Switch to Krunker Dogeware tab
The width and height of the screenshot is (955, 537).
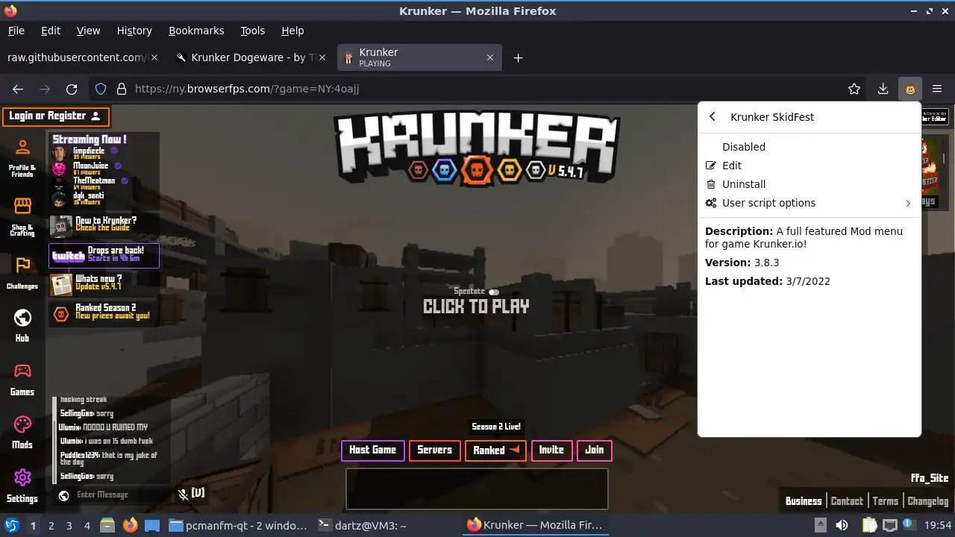tap(251, 57)
